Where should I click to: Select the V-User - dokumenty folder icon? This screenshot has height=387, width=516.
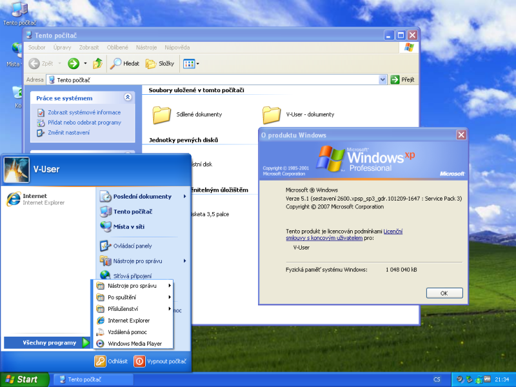(x=272, y=115)
